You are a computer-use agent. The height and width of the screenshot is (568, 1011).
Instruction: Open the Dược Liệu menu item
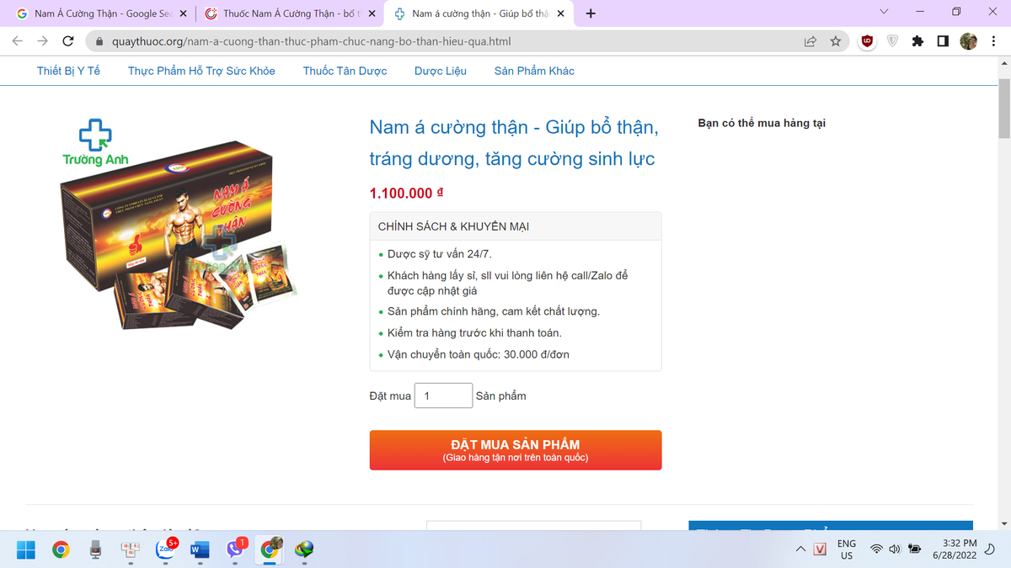coord(441,71)
